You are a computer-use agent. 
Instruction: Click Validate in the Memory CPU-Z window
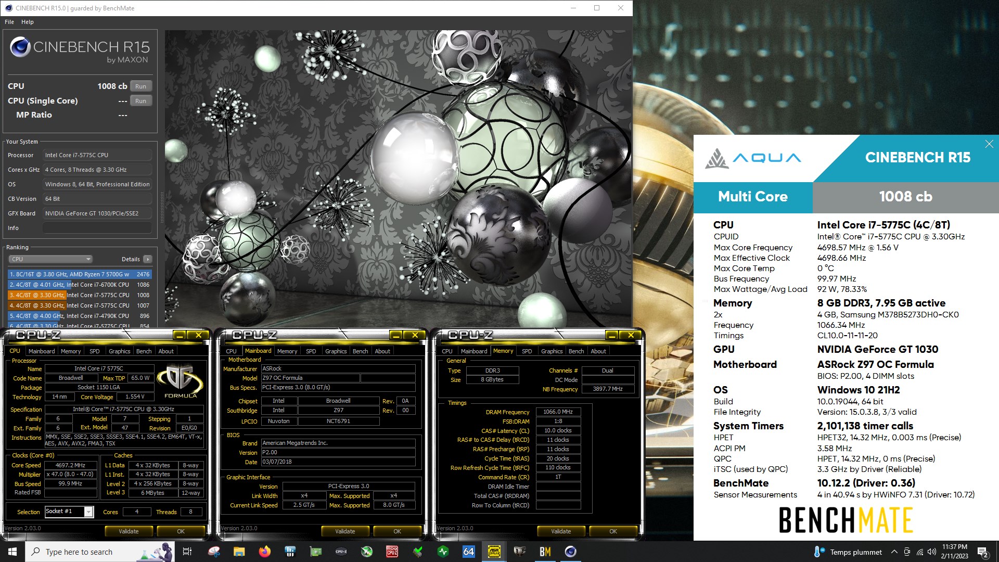click(561, 531)
